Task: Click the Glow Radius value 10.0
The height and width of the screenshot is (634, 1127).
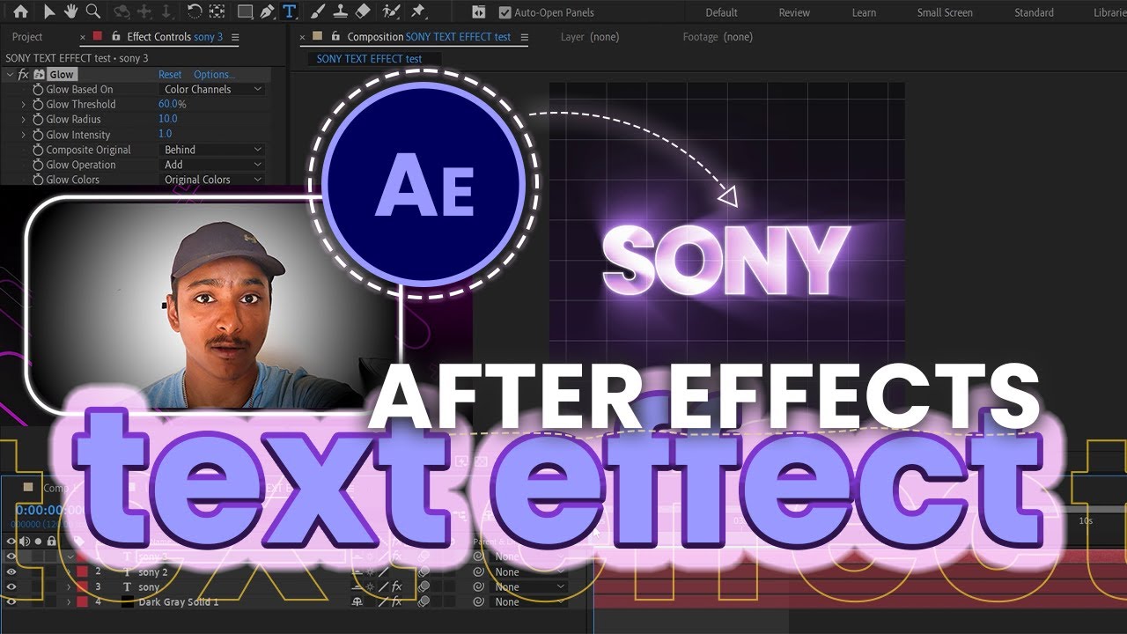Action: tap(168, 119)
